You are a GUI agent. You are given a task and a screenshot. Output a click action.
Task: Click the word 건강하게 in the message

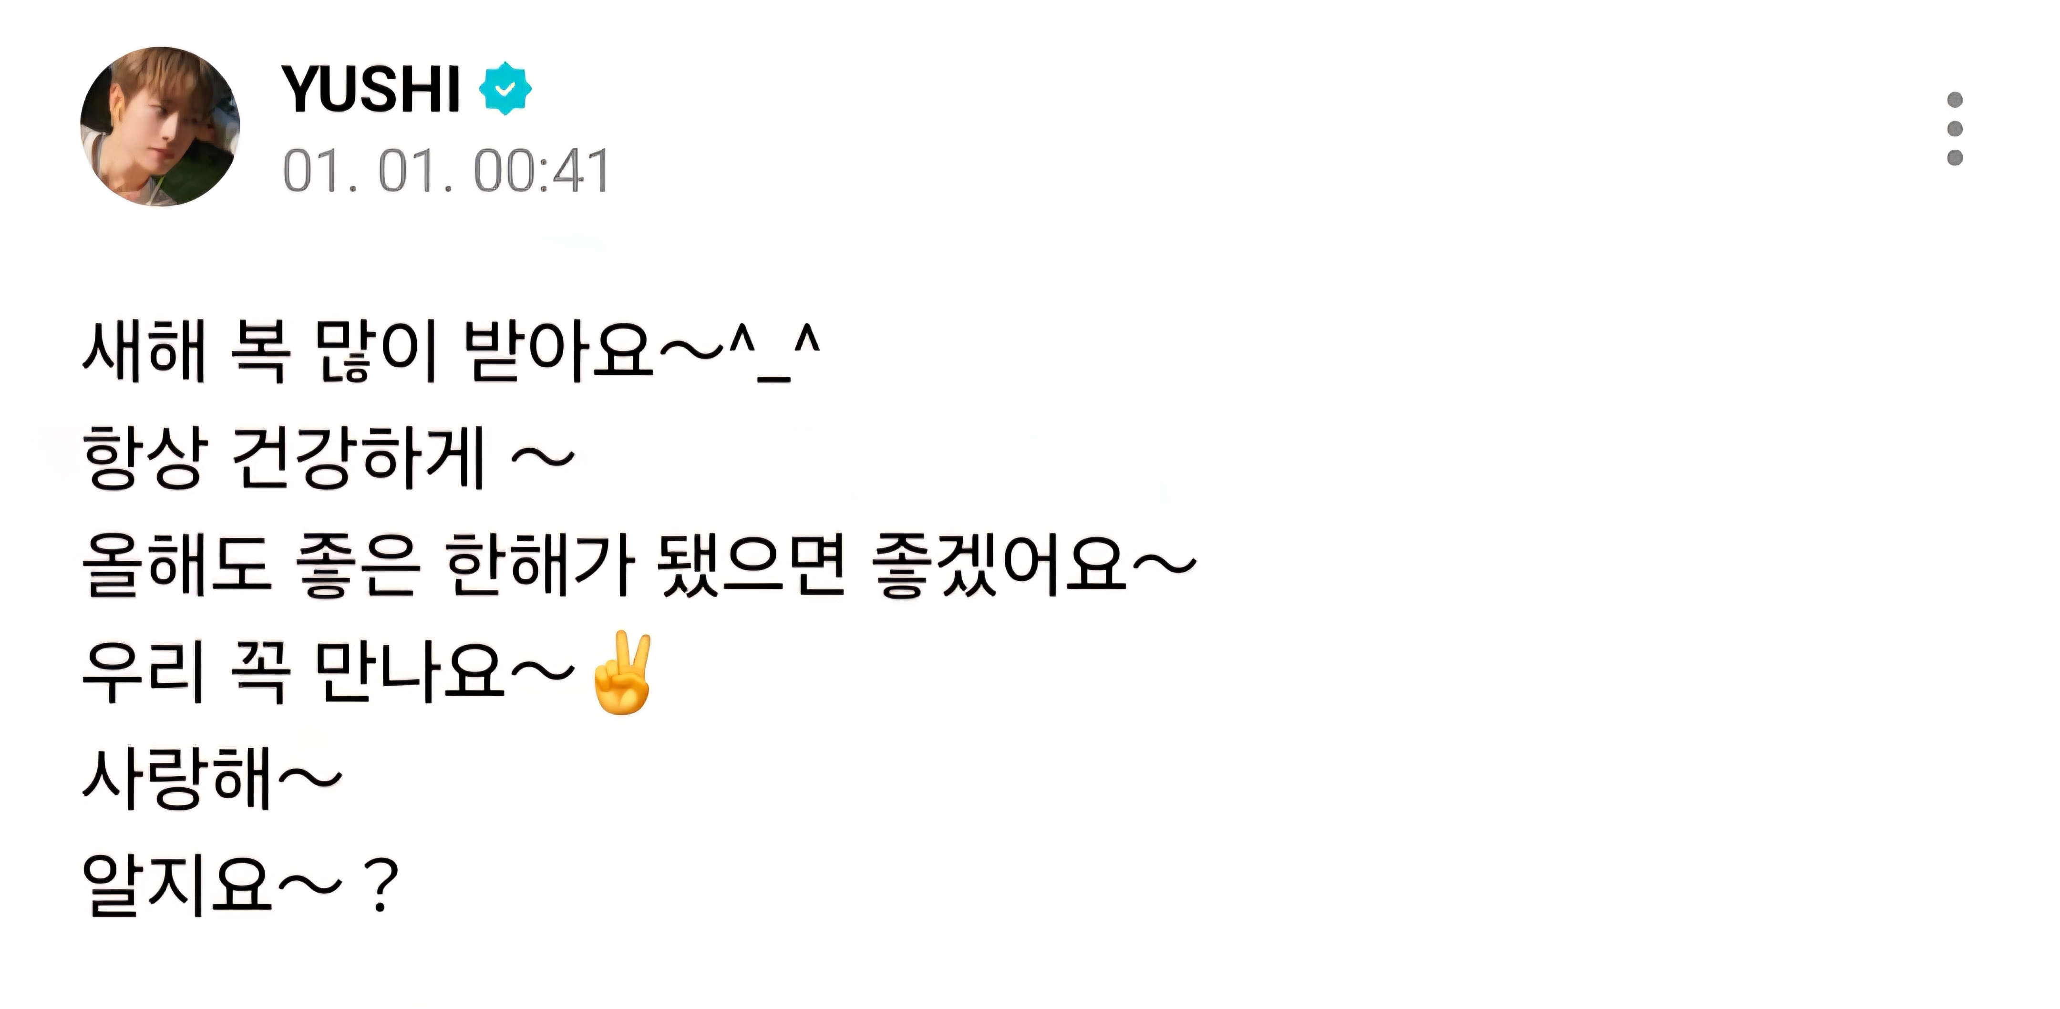(358, 456)
